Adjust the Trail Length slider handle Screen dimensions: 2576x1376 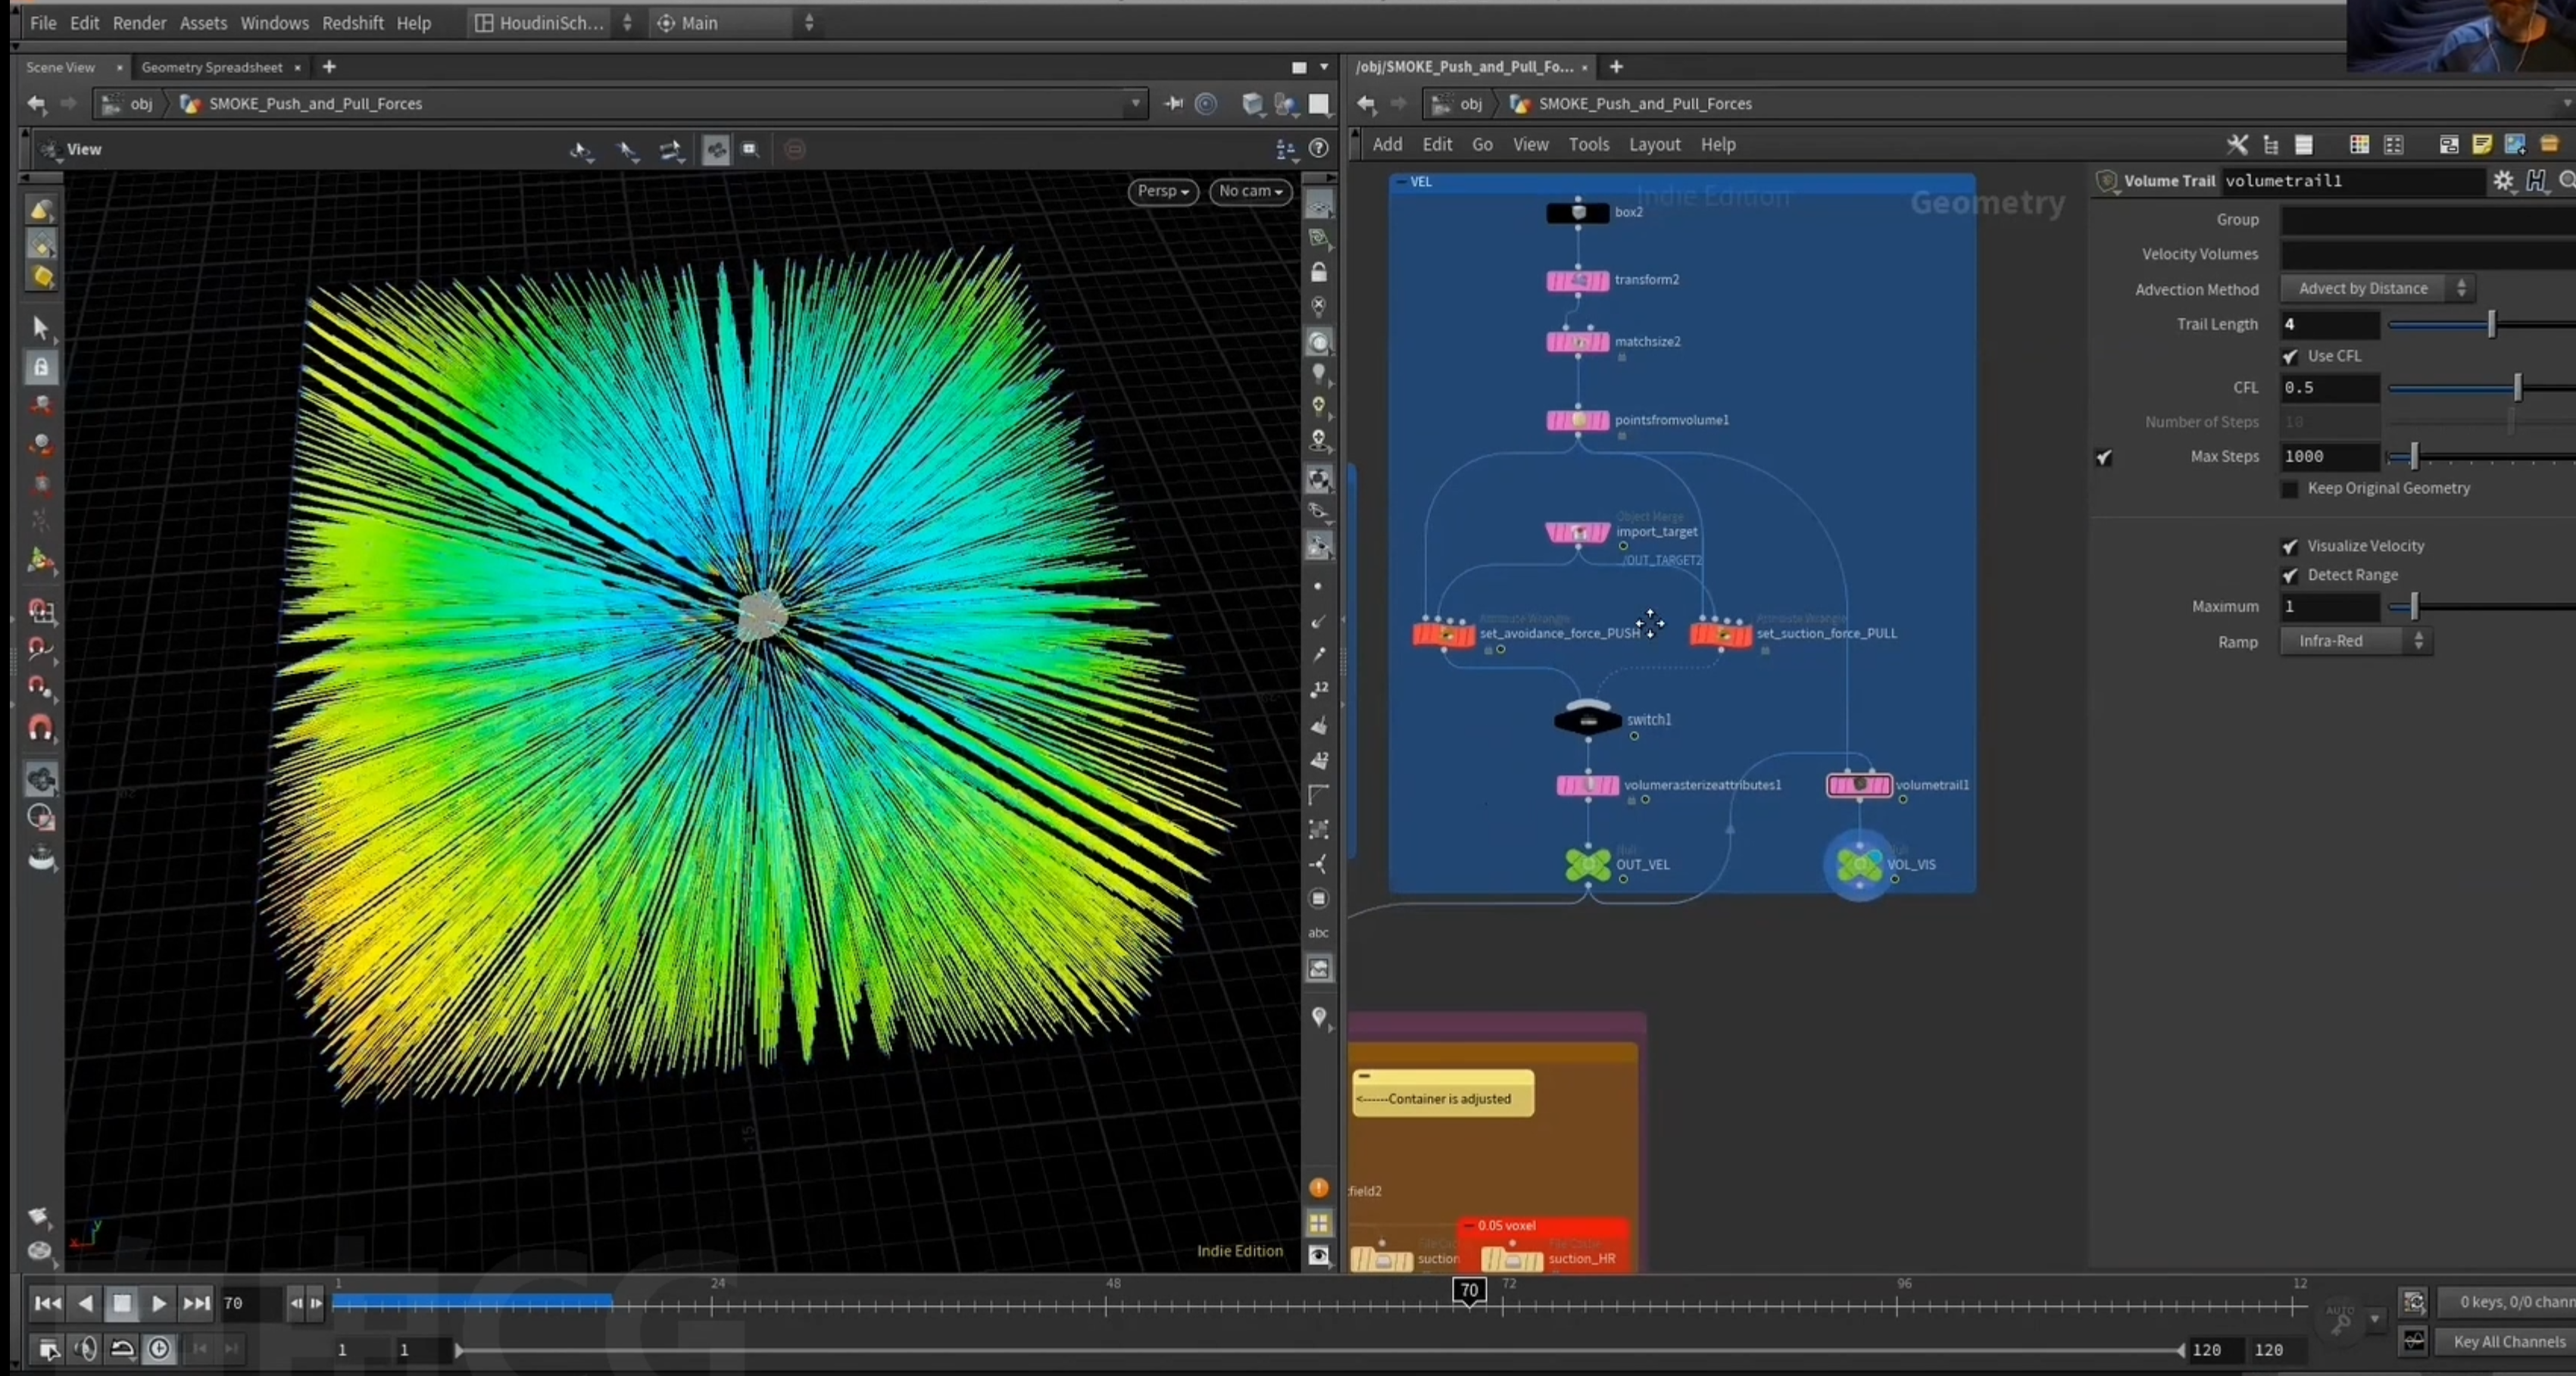click(x=2491, y=324)
